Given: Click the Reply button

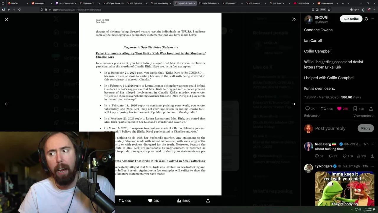Looking at the screenshot, I should [366, 128].
